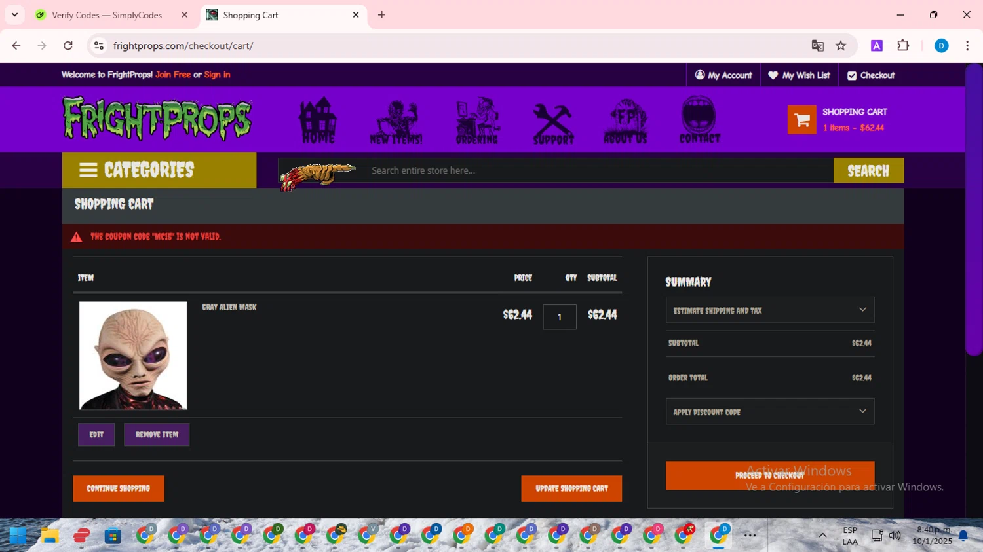Screen dimensions: 983x552
Task: Open the Home haunted house icon
Action: pos(318,120)
